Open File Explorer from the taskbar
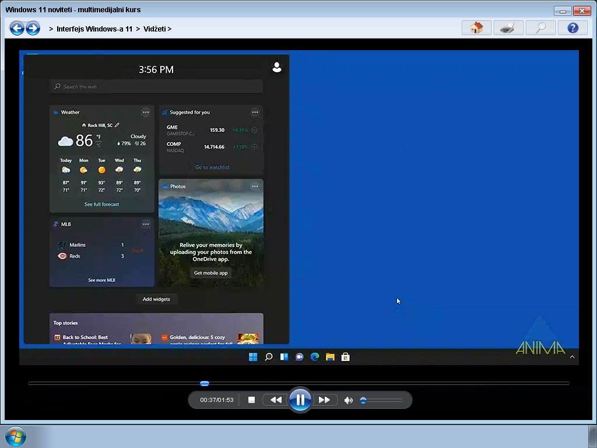This screenshot has width=597, height=448. tap(329, 356)
